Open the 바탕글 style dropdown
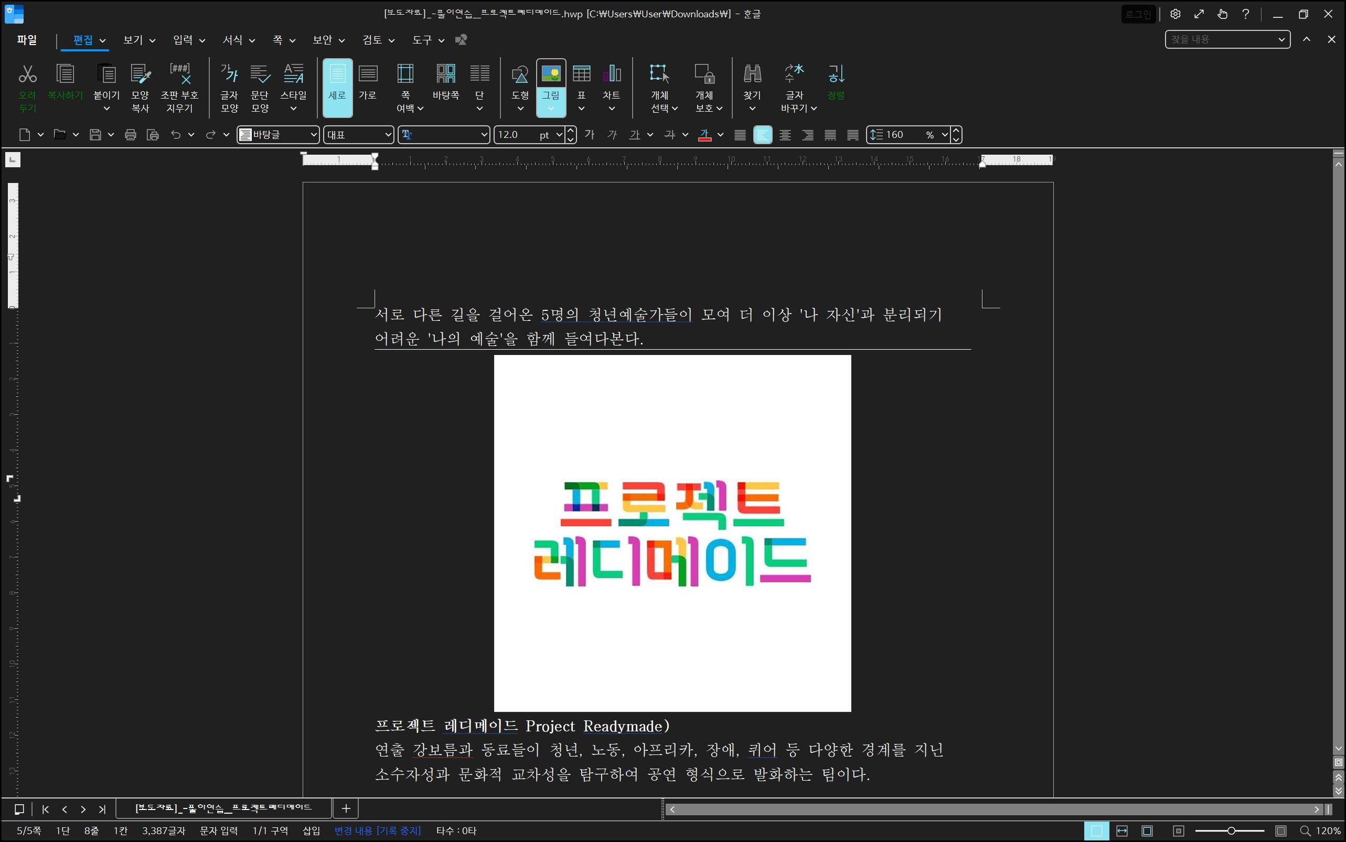Viewport: 1346px width, 842px height. pyautogui.click(x=314, y=135)
